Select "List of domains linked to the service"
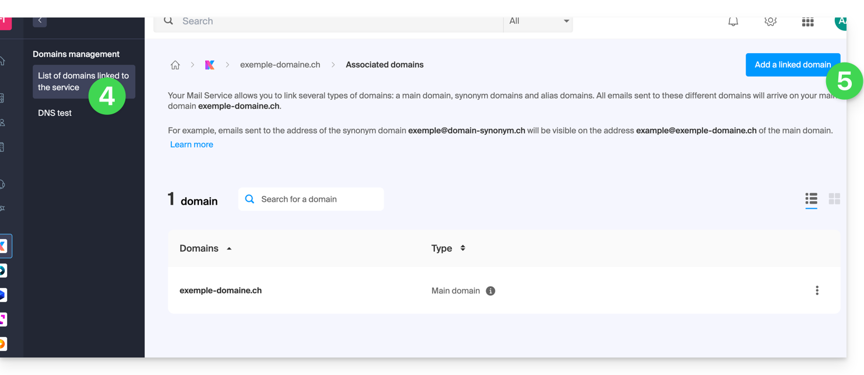Screen dimensions: 864x375 pos(83,82)
